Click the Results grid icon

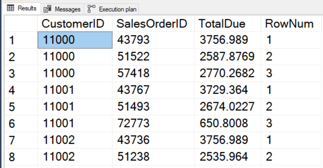pos(10,8)
